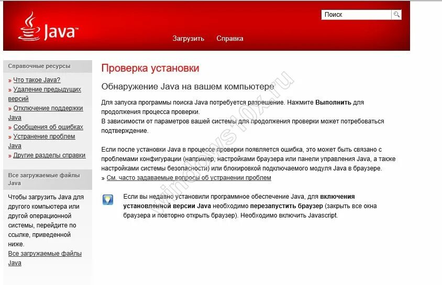The image size is (442, 285).
Task: Open the Справка menu item
Action: 230,39
